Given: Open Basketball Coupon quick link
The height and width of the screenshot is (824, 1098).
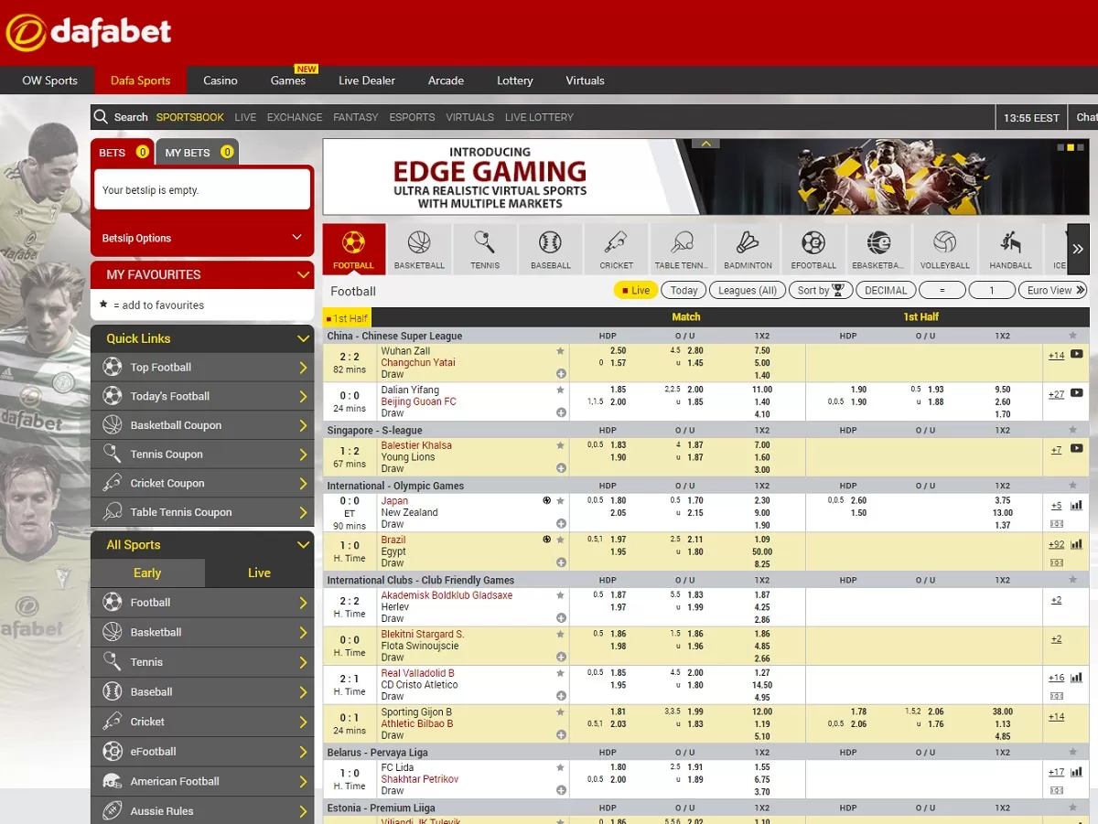Looking at the screenshot, I should pos(202,425).
